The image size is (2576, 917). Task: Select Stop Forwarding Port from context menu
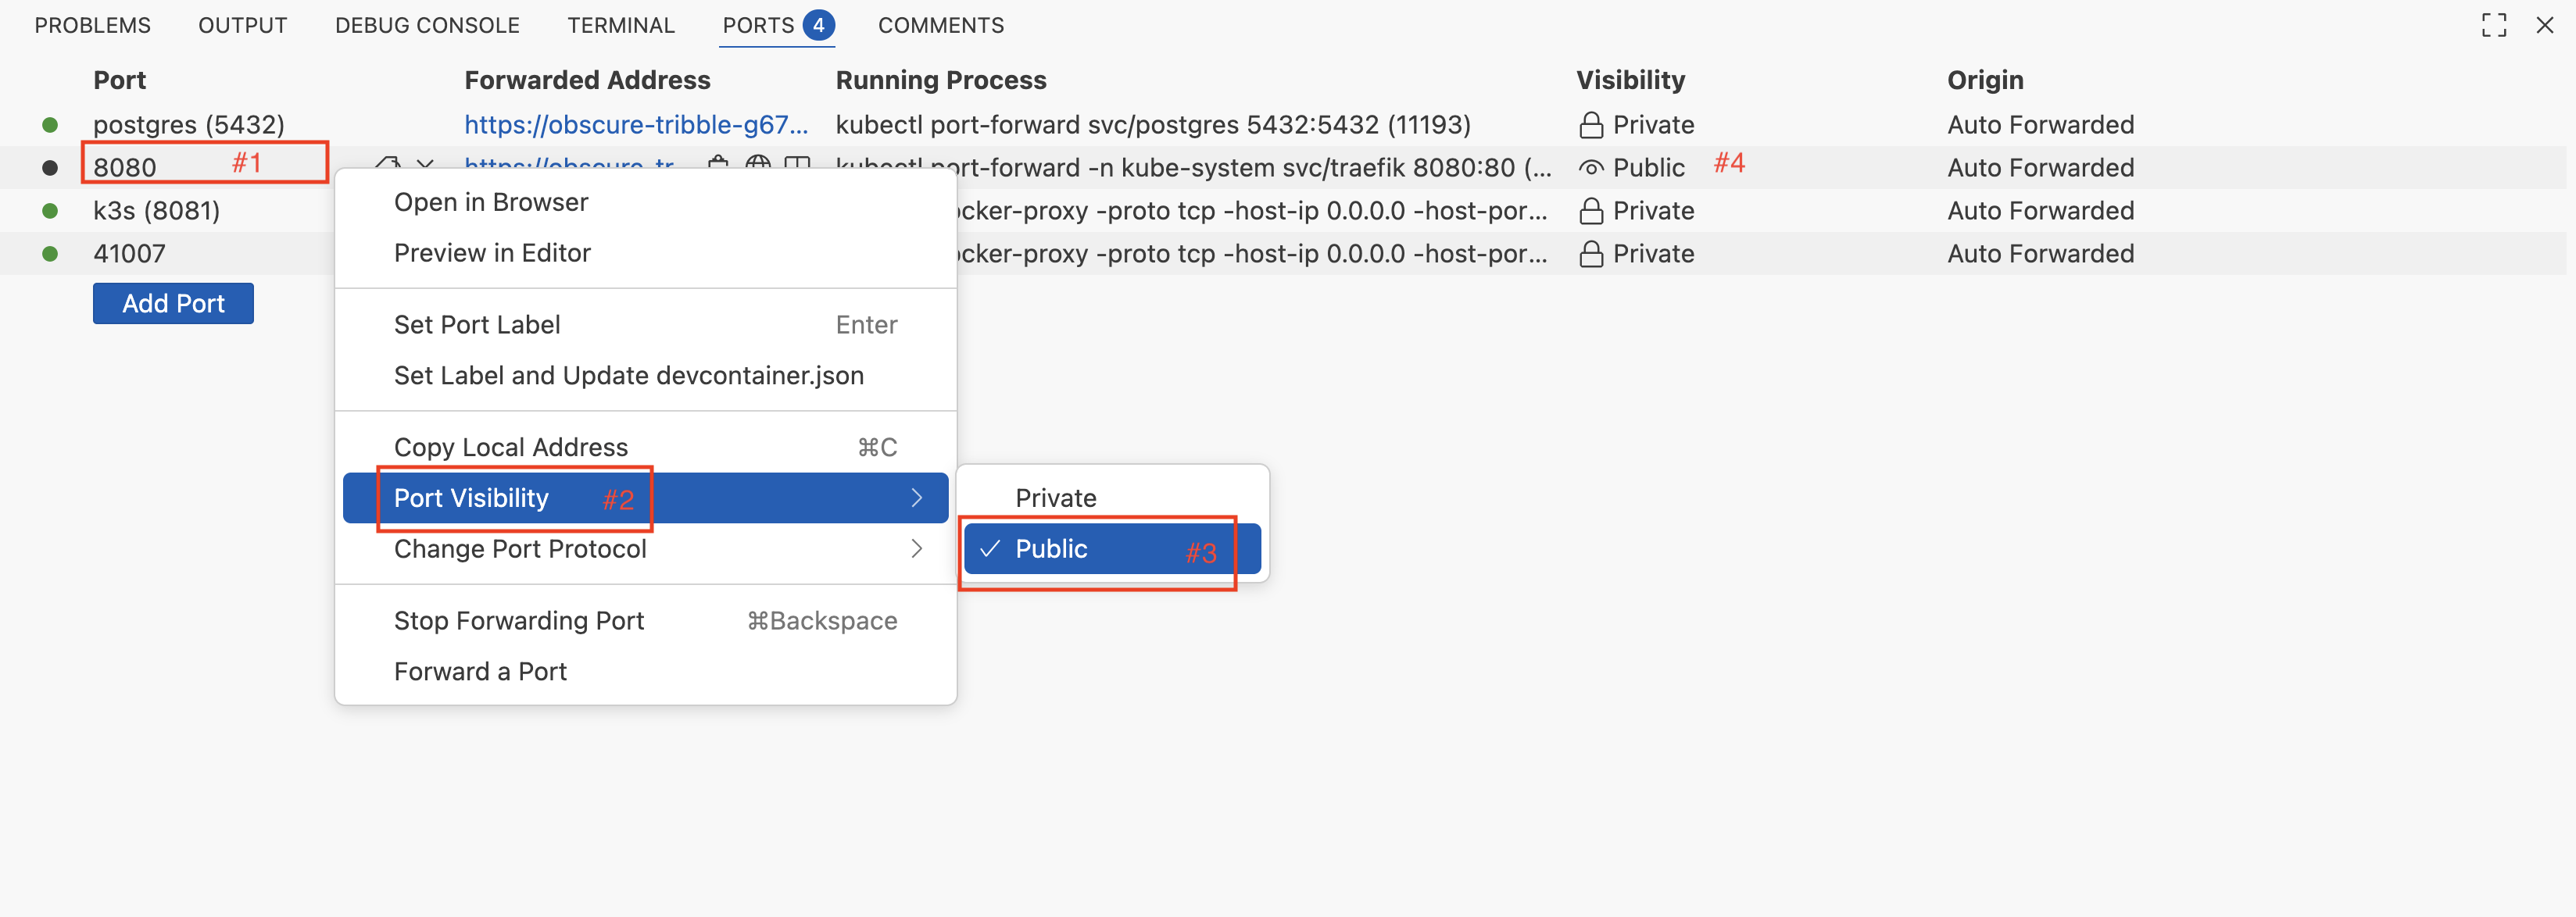point(518,620)
